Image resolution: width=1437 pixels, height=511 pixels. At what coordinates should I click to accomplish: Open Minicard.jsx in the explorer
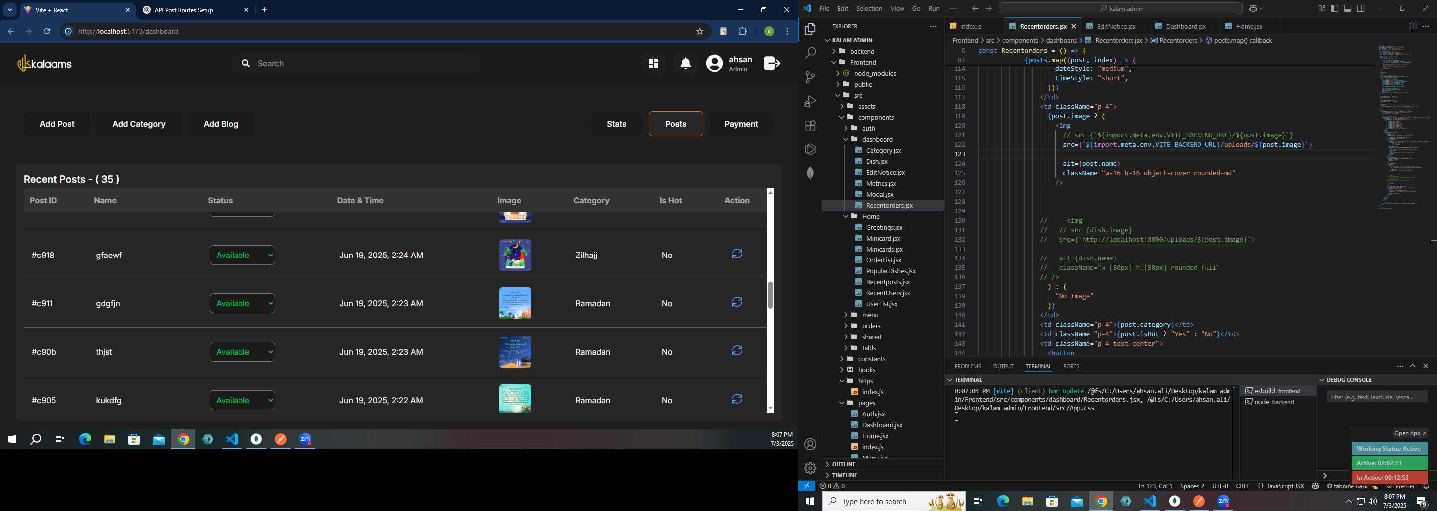883,238
